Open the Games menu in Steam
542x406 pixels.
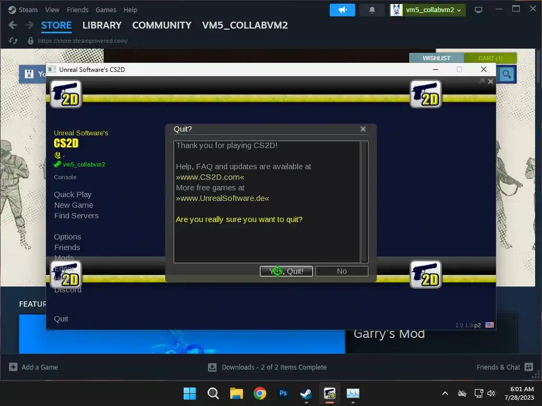click(106, 10)
